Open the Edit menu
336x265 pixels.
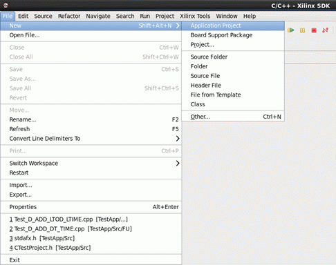pyautogui.click(x=24, y=16)
